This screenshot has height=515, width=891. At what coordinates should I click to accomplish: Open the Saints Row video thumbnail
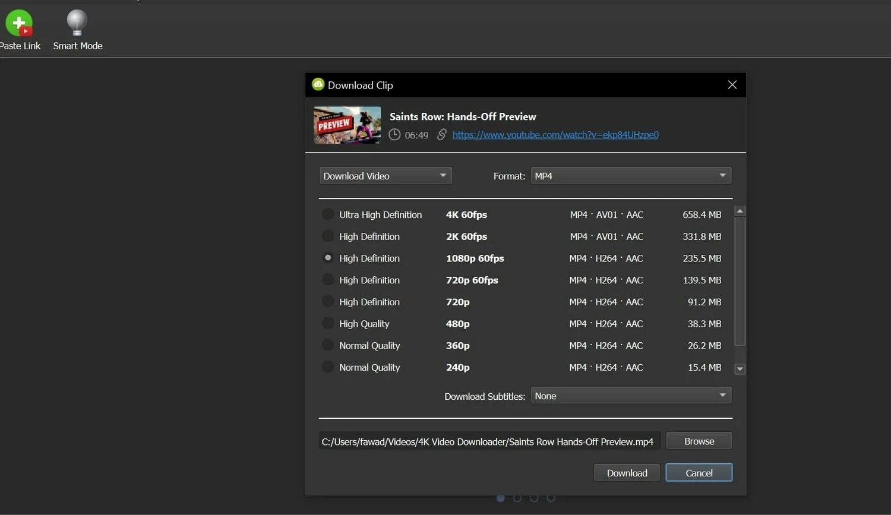point(347,125)
